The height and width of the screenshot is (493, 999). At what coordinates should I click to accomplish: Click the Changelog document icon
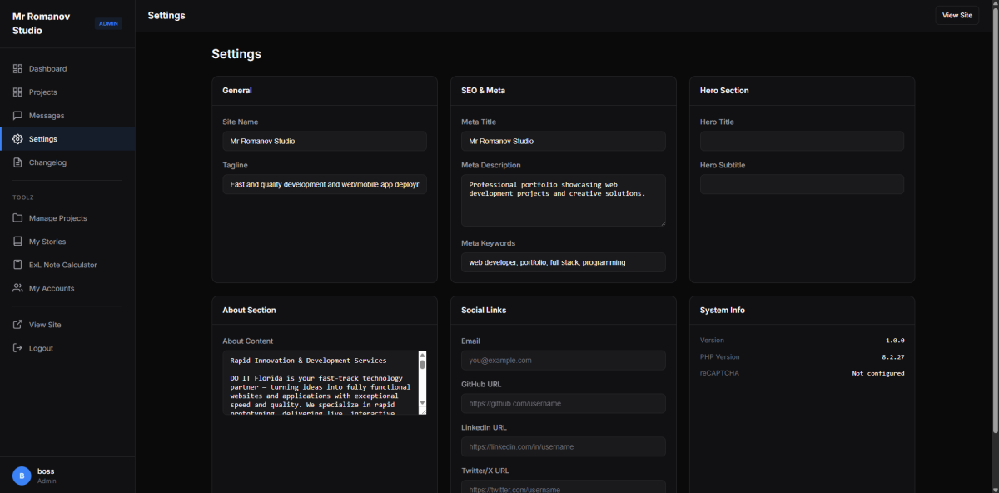coord(17,162)
